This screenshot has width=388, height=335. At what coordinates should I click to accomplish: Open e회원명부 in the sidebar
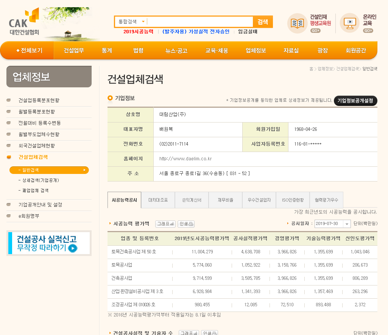pyautogui.click(x=29, y=216)
